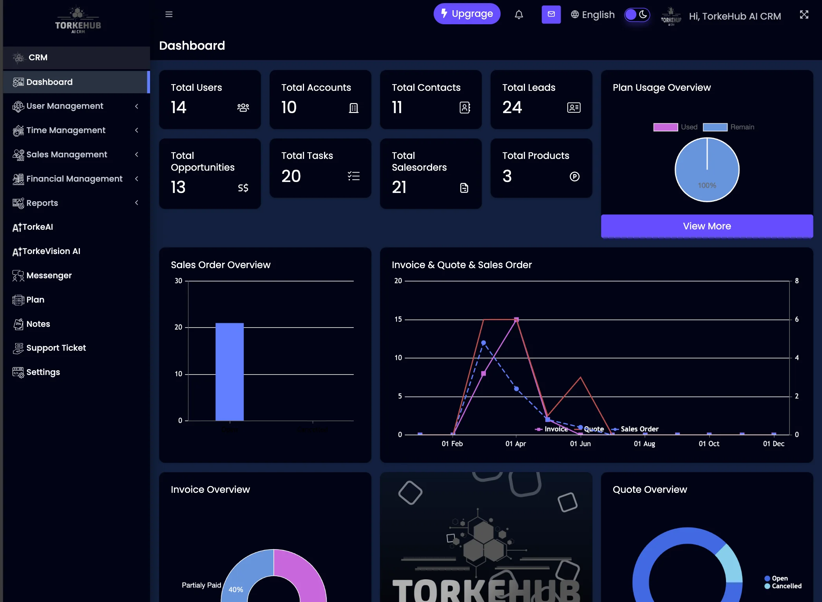Toggle Cancelled legend in Quote Overview

point(783,586)
